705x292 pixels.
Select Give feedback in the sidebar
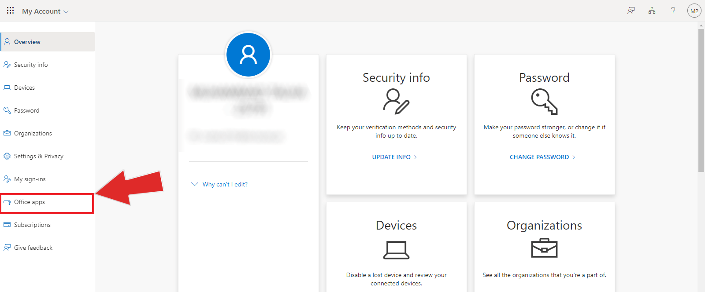click(x=33, y=248)
